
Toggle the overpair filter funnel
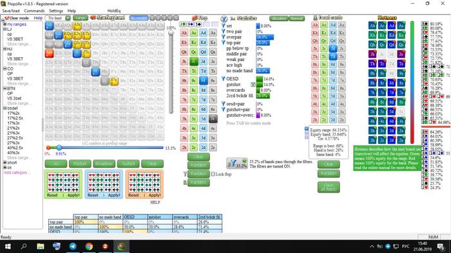point(223,37)
